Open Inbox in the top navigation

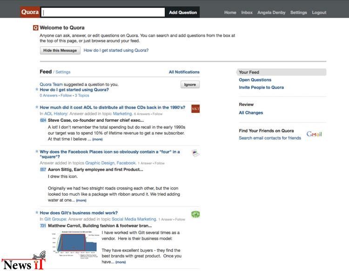[x=247, y=13]
